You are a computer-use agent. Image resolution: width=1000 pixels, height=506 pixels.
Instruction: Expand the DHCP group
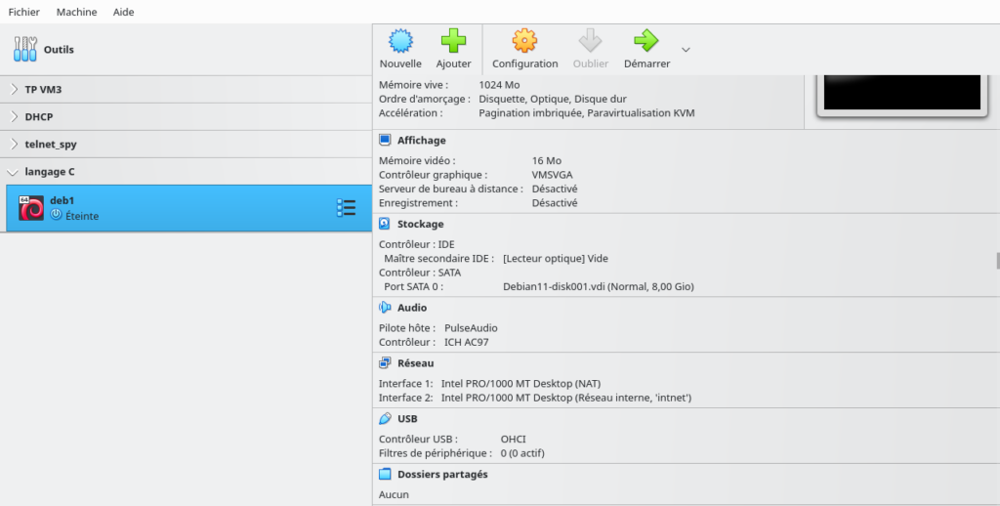[14, 116]
